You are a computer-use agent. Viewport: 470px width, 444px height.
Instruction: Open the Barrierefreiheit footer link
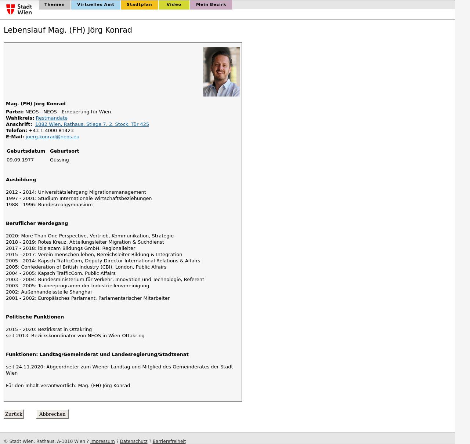tap(169, 441)
